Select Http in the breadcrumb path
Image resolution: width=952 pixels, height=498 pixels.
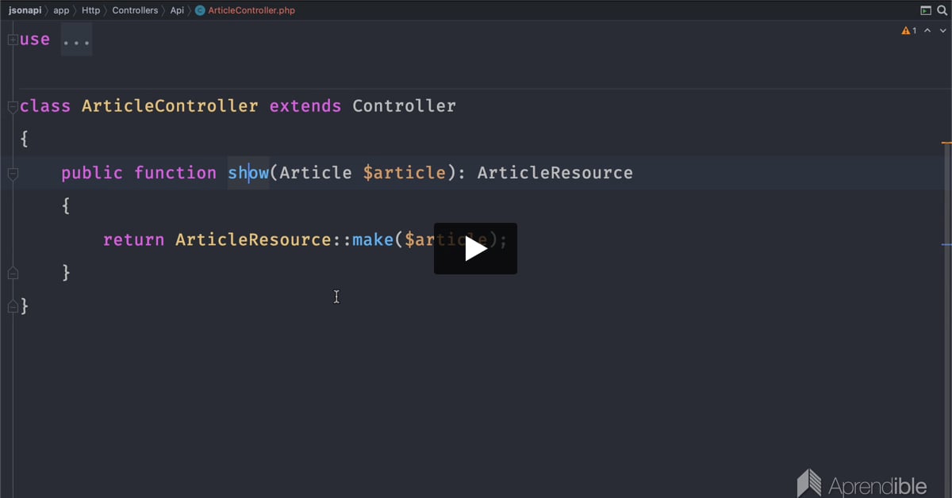click(90, 10)
